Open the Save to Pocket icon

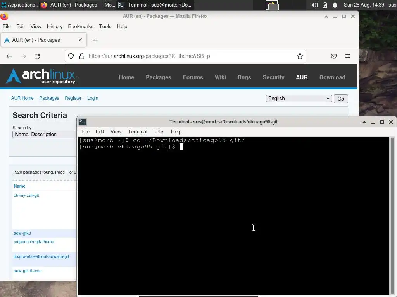pos(334,56)
